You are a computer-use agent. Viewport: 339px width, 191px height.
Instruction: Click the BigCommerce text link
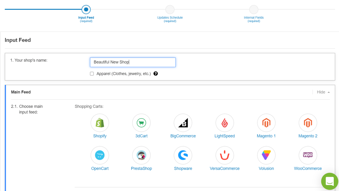point(183,136)
